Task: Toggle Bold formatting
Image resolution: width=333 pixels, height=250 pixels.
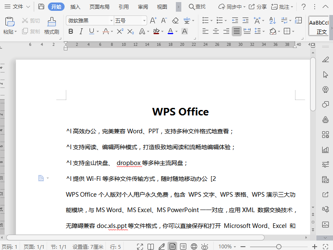Action: [70, 31]
